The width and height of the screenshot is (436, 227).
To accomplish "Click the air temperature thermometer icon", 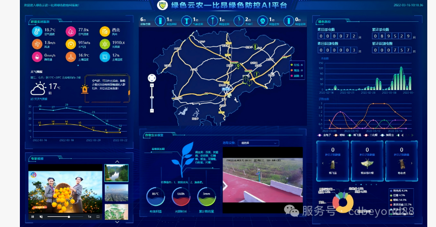I will coord(37,31).
